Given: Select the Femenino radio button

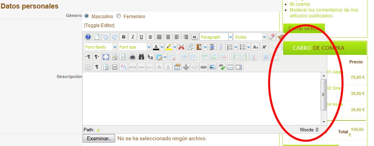Looking at the screenshot, I should point(119,16).
